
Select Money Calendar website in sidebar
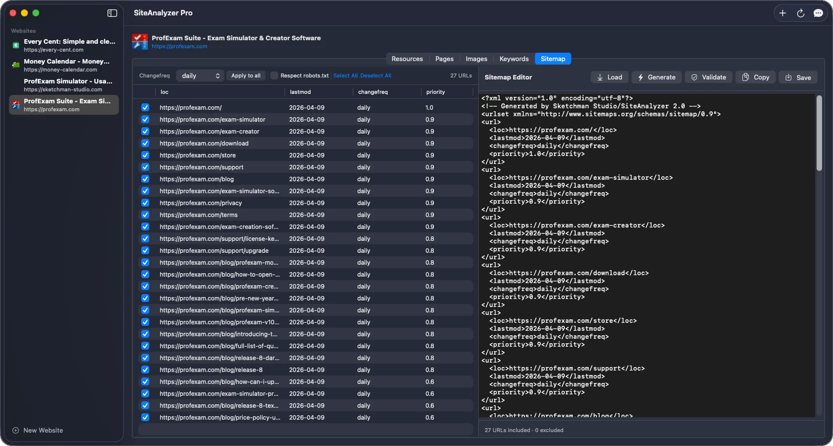[x=64, y=65]
